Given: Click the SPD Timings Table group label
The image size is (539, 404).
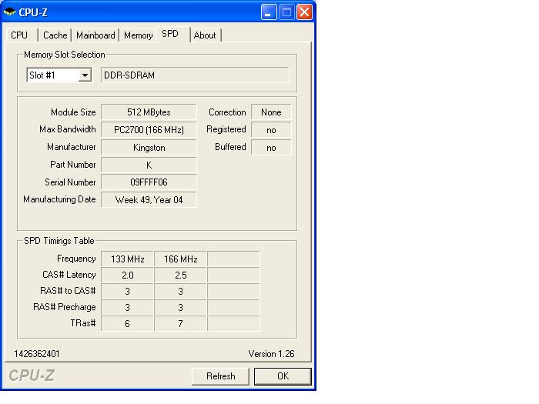Looking at the screenshot, I should (59, 241).
